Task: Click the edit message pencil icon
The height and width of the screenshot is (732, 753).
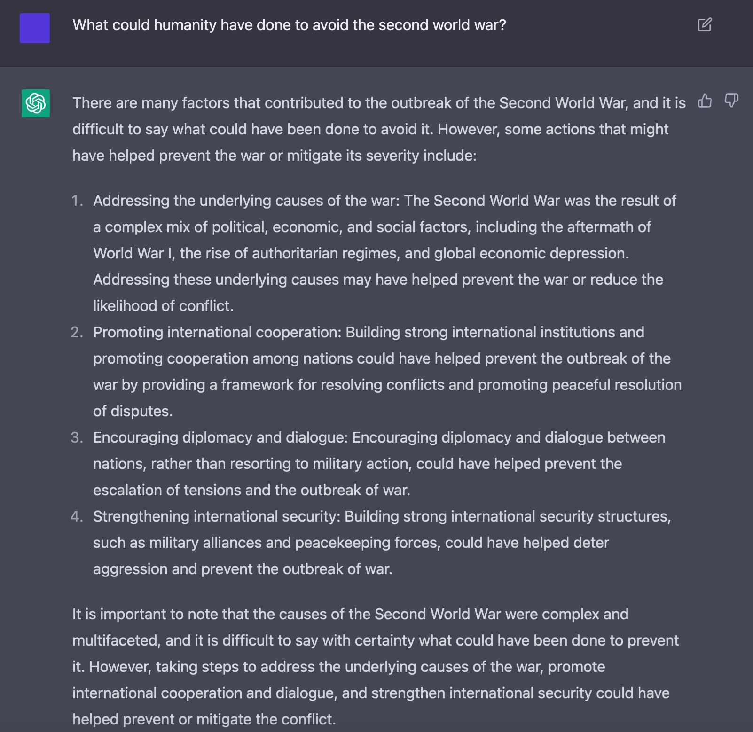Action: pyautogui.click(x=705, y=24)
